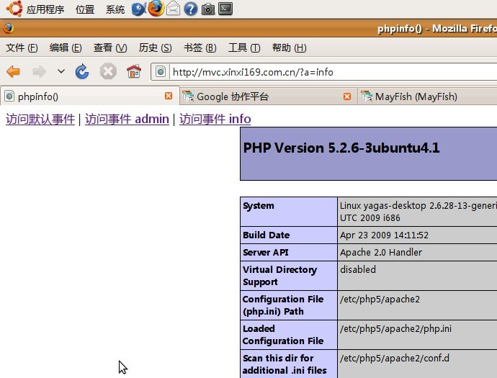Click the Firefox back arrow button
Image resolution: width=497 pixels, height=378 pixels.
(x=13, y=71)
